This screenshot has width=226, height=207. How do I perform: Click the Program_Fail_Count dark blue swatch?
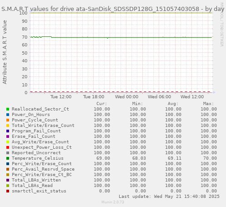click(8, 131)
